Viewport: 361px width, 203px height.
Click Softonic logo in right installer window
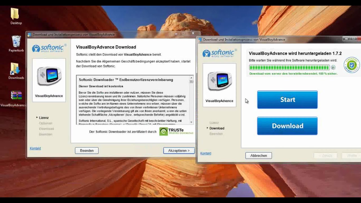[x=220, y=53]
